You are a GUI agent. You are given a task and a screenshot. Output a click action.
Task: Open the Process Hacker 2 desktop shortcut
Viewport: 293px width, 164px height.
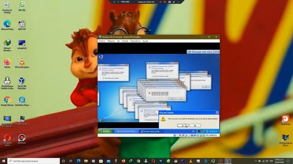coord(22,120)
